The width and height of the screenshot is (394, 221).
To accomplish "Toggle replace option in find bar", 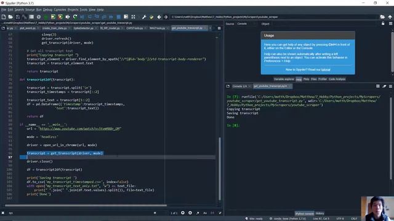I will tap(220, 213).
